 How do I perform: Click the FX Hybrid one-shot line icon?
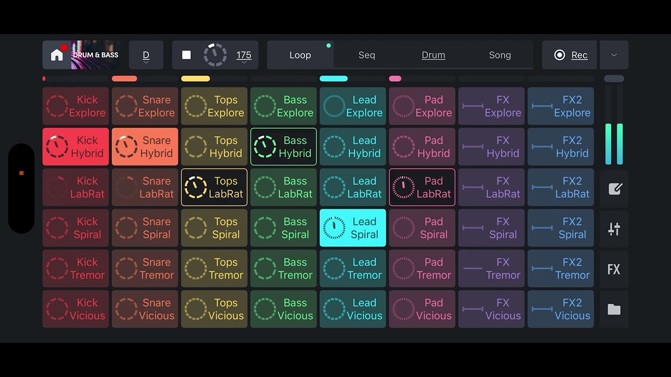(473, 147)
